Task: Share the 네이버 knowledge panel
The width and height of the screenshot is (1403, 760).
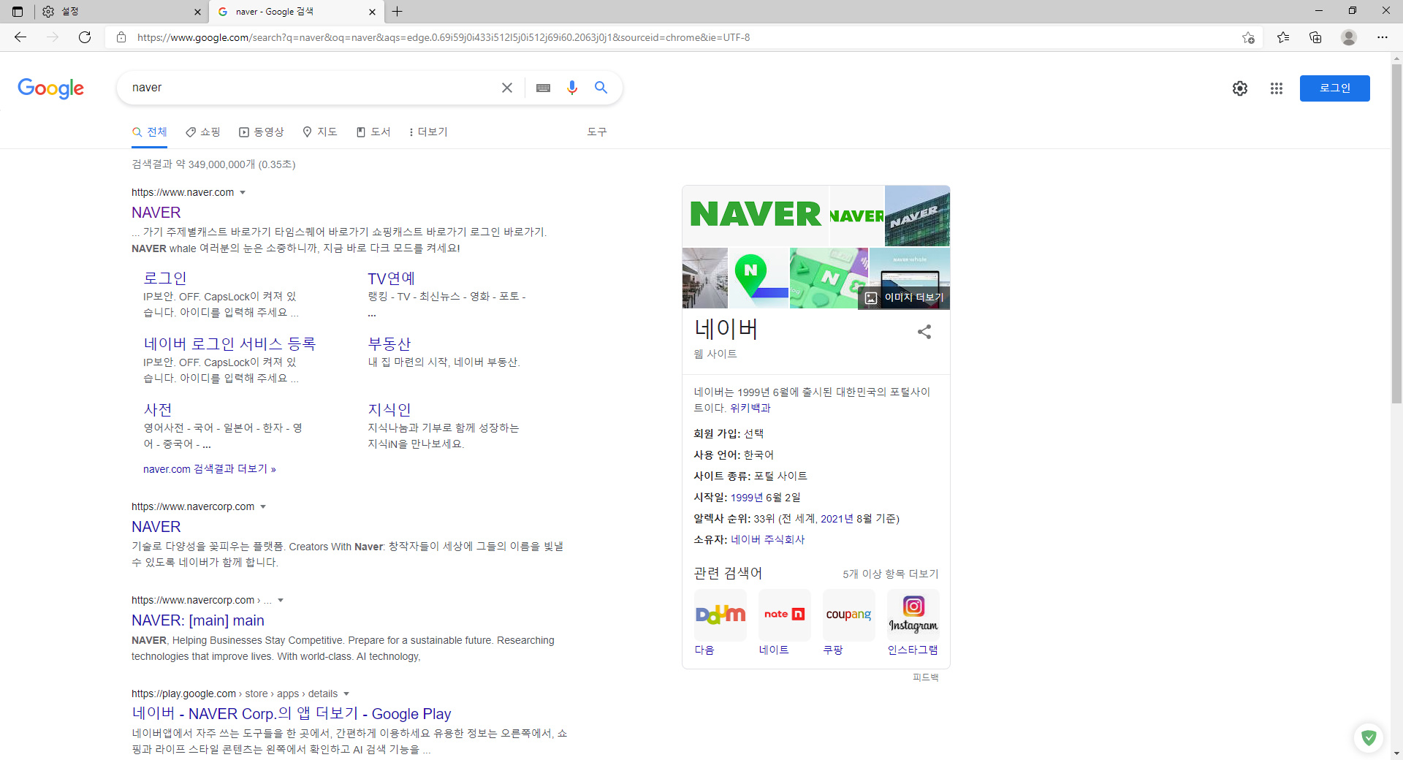Action: [x=924, y=332]
